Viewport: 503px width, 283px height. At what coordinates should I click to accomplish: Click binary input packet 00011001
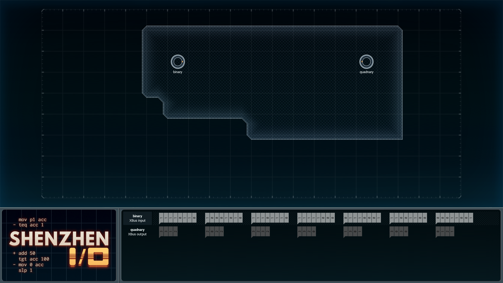[454, 218]
